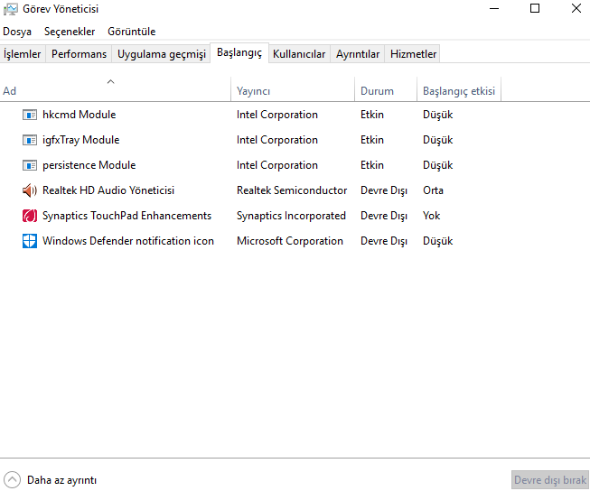590x491 pixels.
Task: Click the Synaptics TouchPad red icon
Action: pyautogui.click(x=29, y=216)
